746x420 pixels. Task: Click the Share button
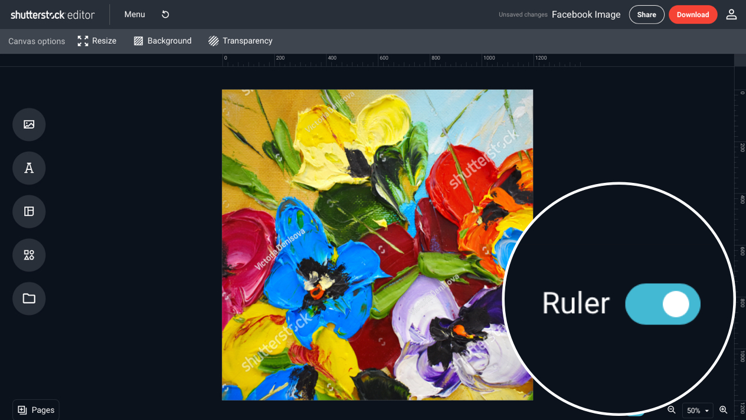[x=647, y=15]
